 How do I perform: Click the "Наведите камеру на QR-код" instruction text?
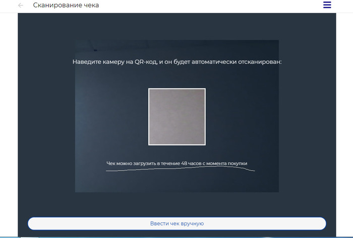pos(177,62)
